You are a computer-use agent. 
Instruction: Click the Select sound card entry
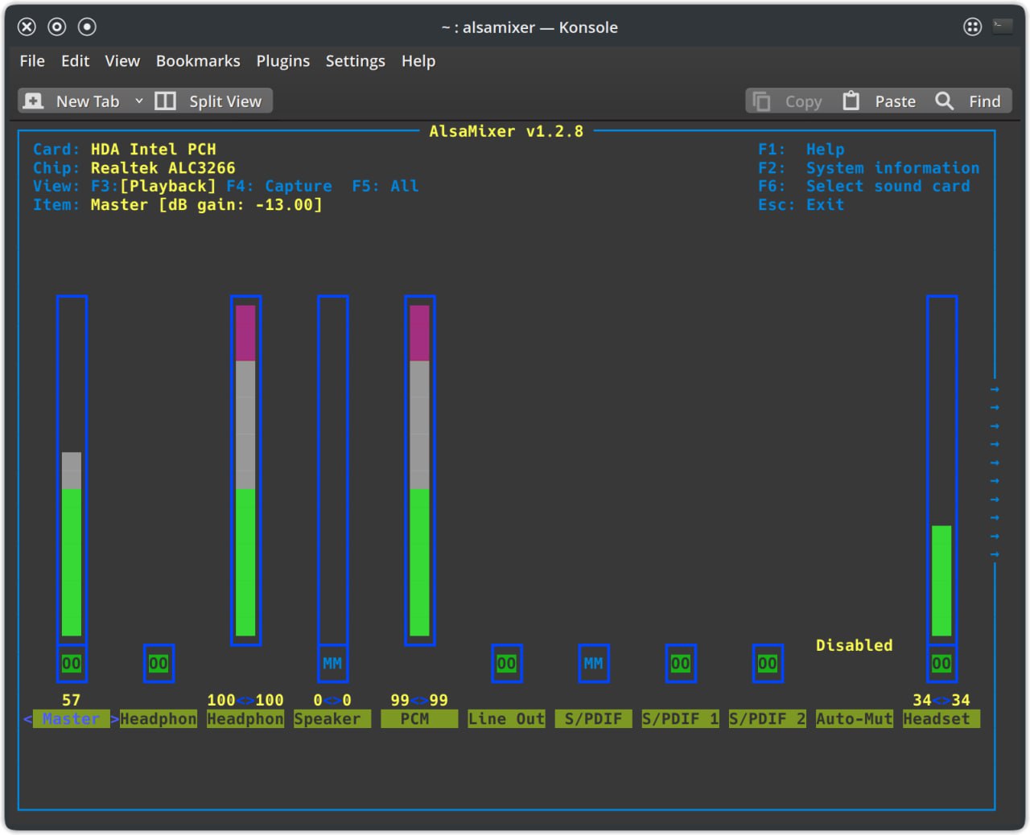888,187
